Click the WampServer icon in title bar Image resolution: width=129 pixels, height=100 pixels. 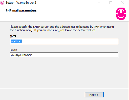(2, 3)
